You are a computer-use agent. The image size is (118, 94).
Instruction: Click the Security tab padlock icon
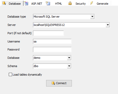[70, 3]
